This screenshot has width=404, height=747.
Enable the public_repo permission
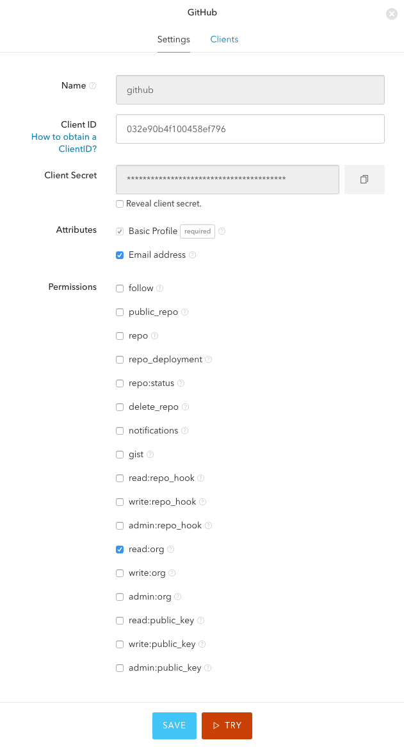click(120, 312)
